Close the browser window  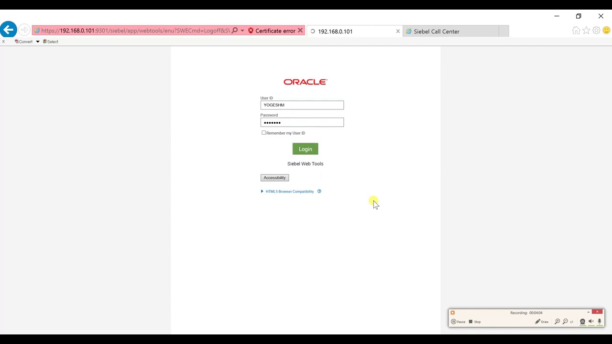click(x=601, y=16)
